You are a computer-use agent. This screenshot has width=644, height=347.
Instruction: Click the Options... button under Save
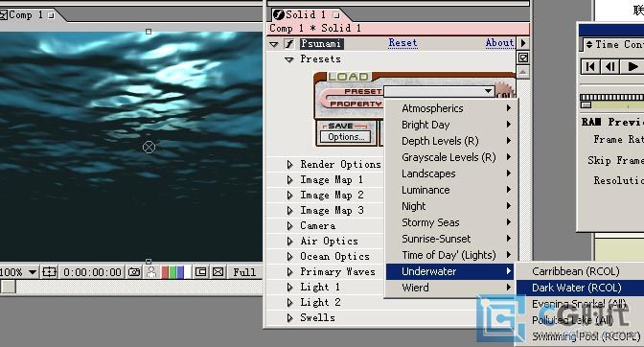346,137
